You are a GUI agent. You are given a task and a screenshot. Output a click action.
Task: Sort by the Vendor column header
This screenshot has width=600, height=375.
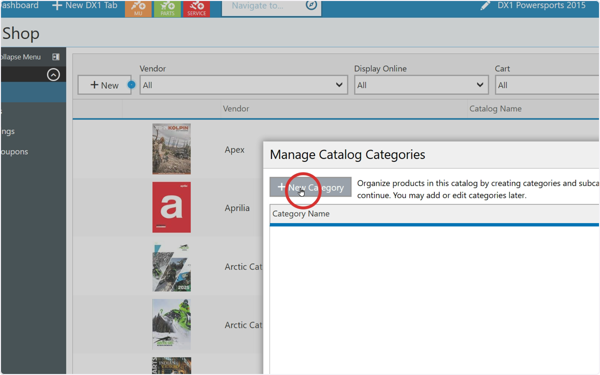click(x=236, y=108)
